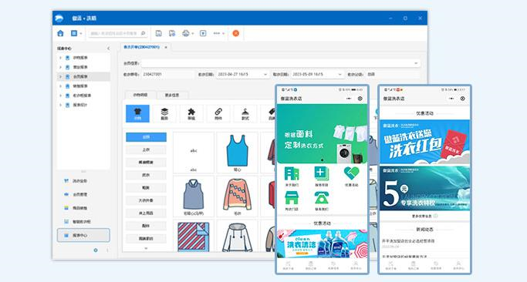Filter by '床上用品' category
Screen dimensions: 527x282
point(146,213)
